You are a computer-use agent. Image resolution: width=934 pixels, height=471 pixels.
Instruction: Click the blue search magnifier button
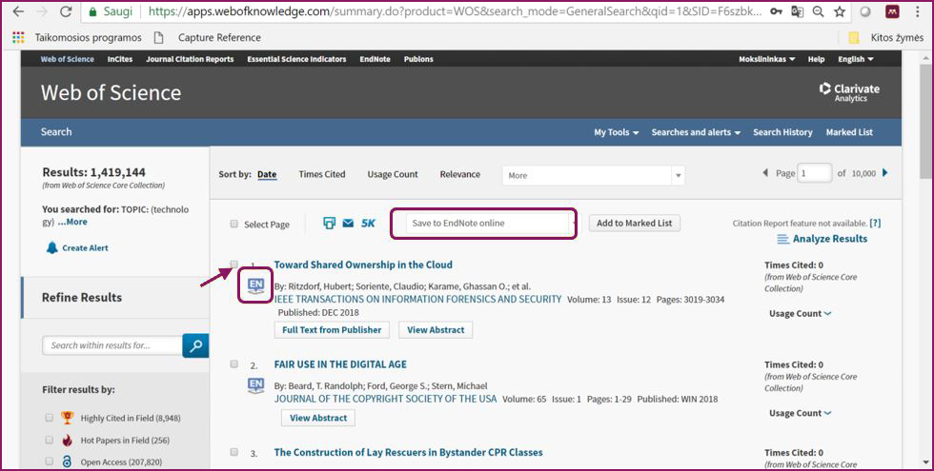195,345
